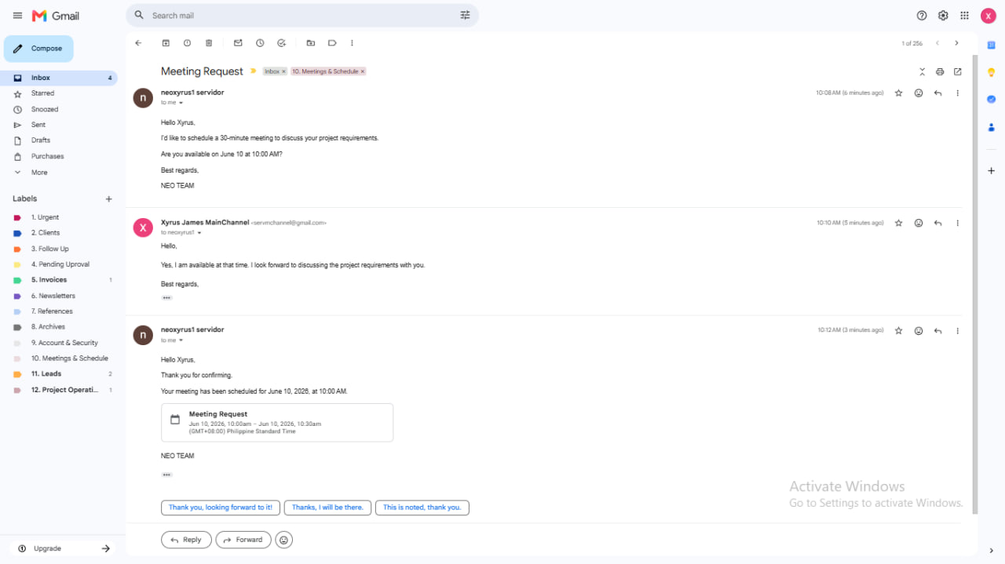Viewport: 1005px width, 564px height.
Task: Collapse all messages in the thread
Action: click(923, 71)
